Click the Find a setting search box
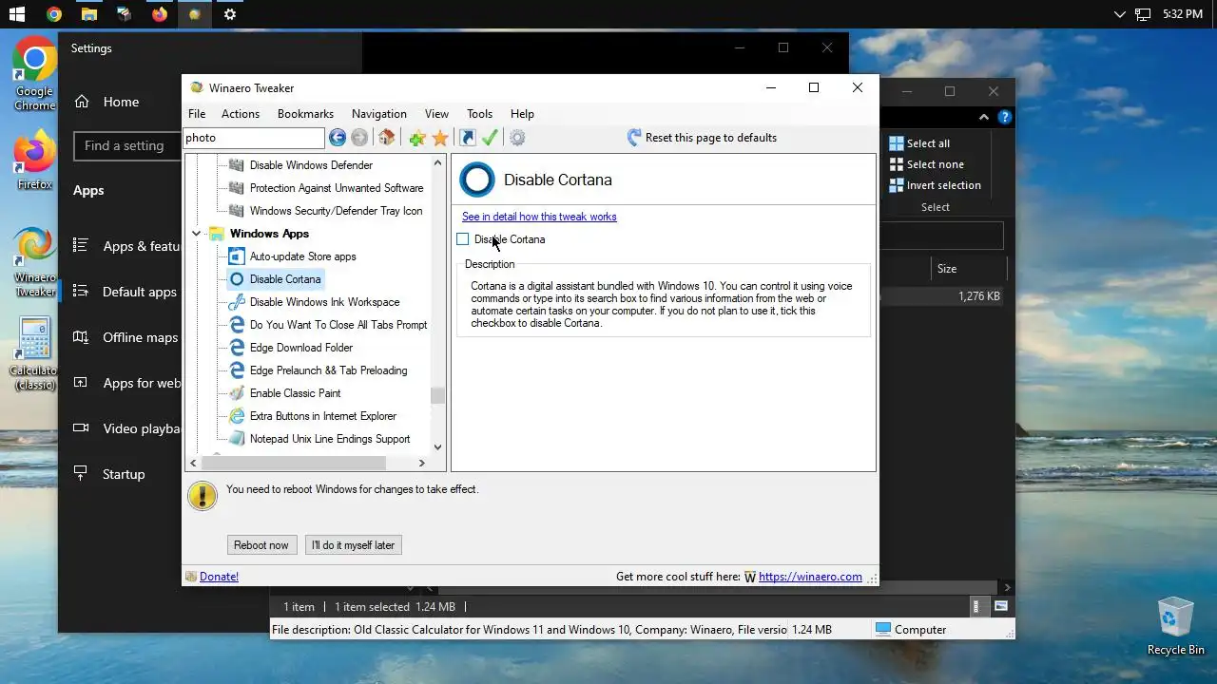Viewport: 1217px width, 684px height. point(127,145)
